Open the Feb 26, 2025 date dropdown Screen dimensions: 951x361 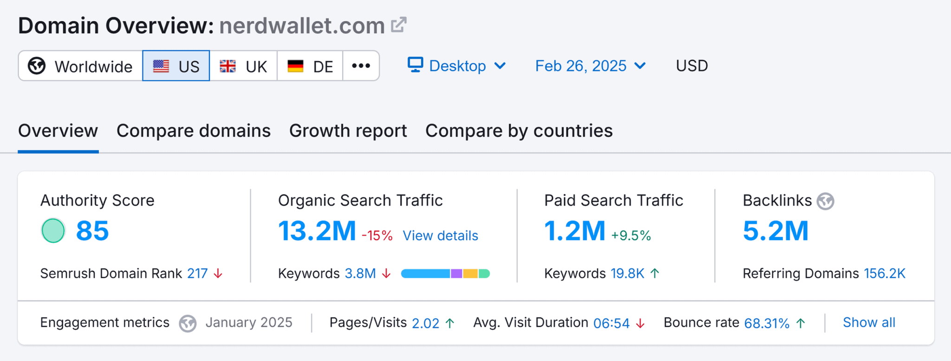(591, 66)
